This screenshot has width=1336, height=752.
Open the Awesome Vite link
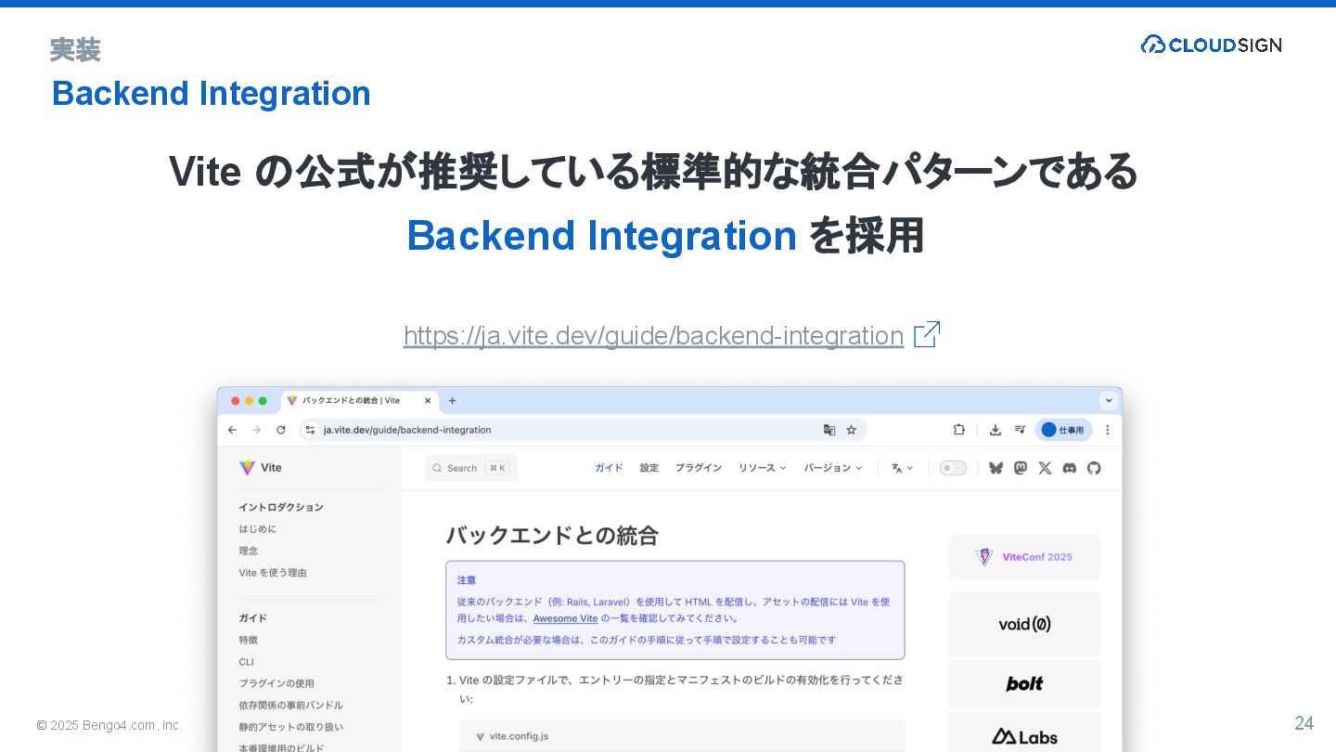point(565,618)
